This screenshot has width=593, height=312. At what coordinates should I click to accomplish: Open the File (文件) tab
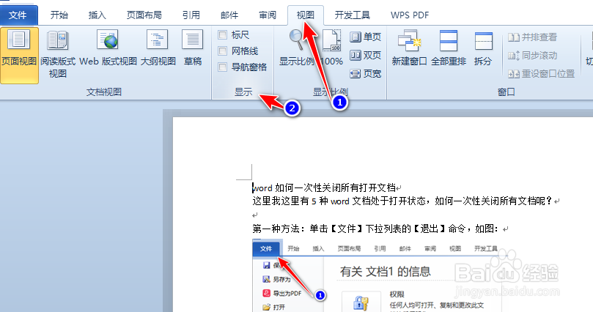[18, 15]
